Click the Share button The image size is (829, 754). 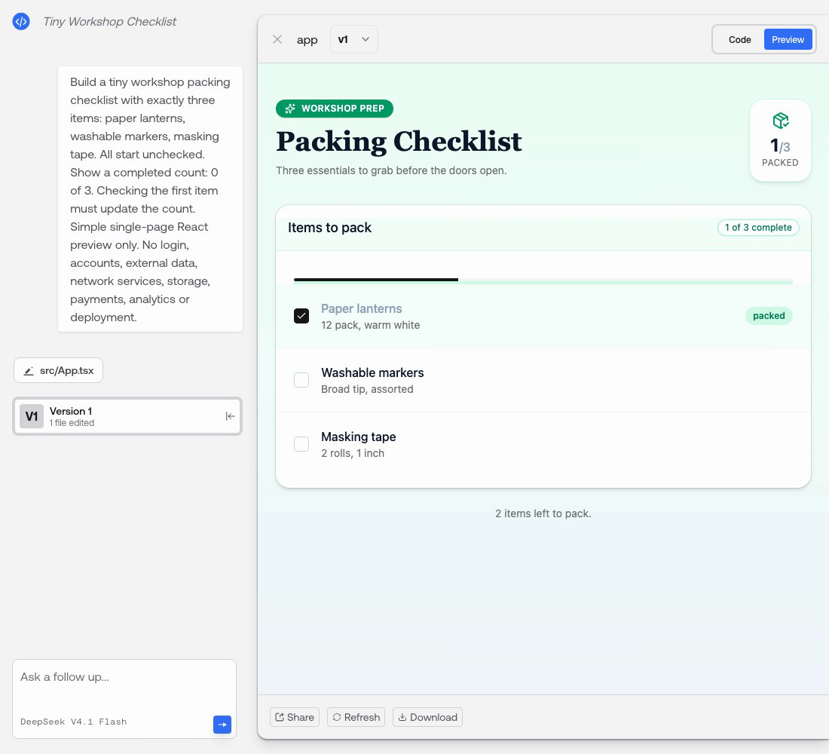(x=295, y=717)
